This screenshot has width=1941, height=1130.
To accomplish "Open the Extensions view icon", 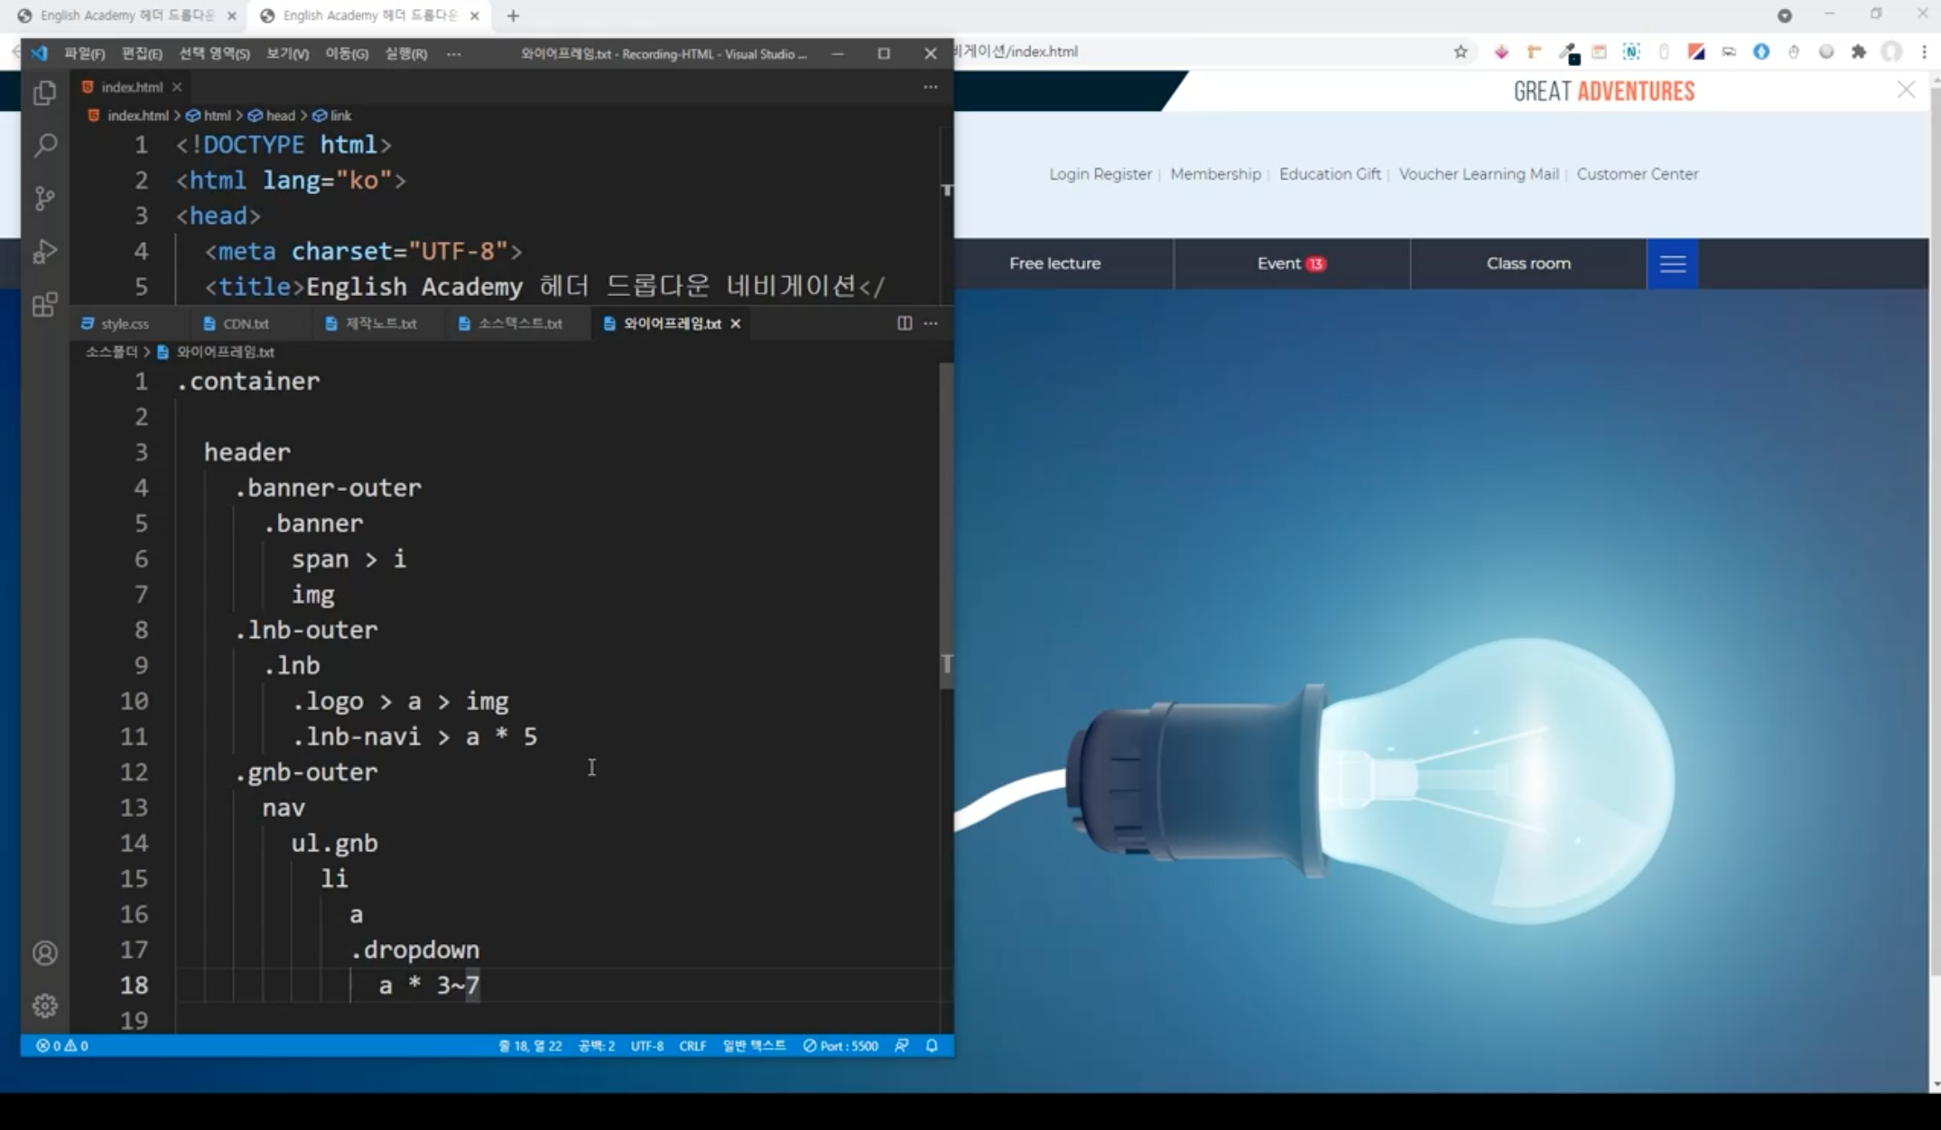I will pos(44,304).
